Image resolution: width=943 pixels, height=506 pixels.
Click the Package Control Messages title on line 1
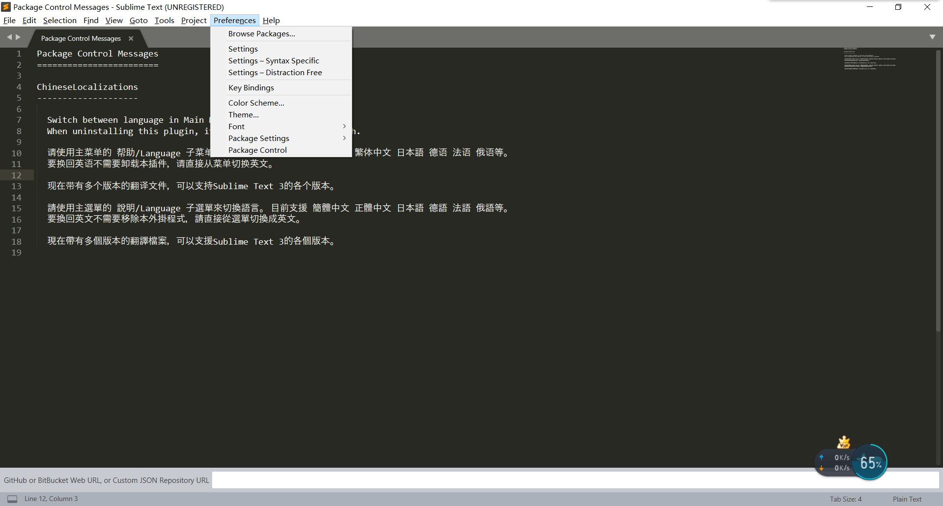[x=98, y=54]
